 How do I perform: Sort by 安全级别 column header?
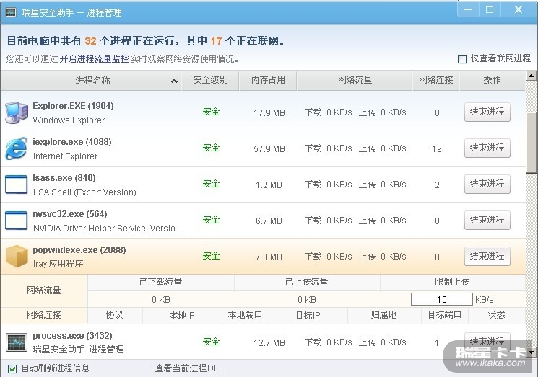click(x=210, y=81)
